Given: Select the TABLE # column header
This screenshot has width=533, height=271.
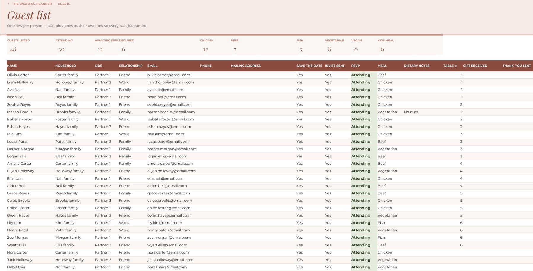Looking at the screenshot, I should tap(450, 66).
